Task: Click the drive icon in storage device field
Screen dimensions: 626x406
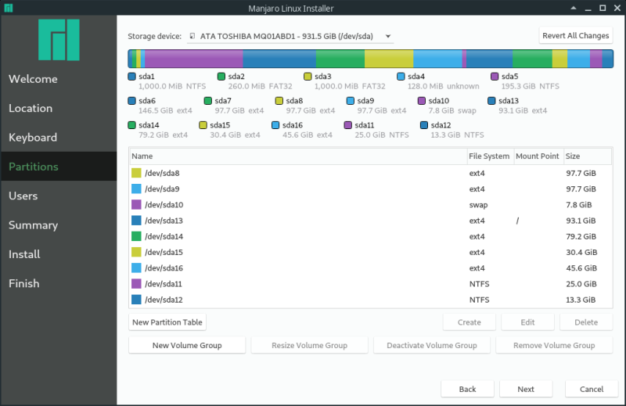Action: (x=192, y=36)
